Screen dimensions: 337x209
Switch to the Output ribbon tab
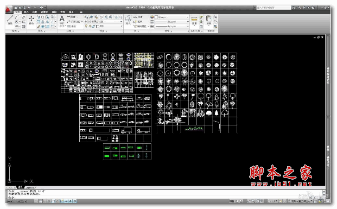pyautogui.click(x=71, y=12)
